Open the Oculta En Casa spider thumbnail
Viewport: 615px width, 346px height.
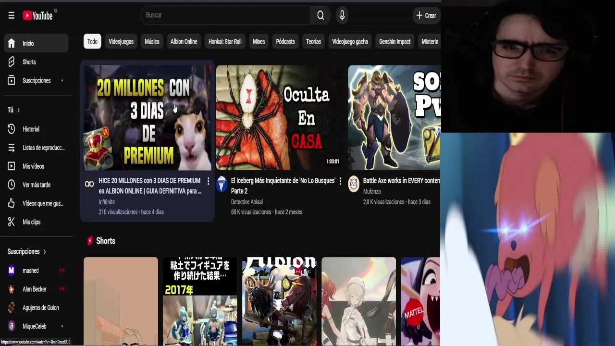point(280,118)
